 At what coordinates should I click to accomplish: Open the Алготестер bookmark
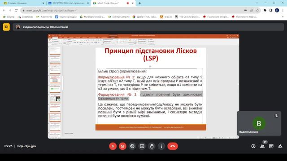point(44,17)
